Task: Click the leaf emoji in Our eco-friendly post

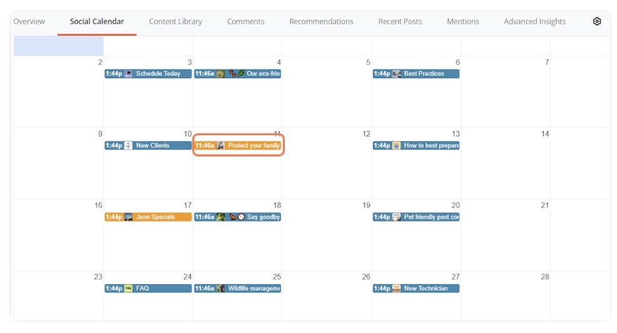Action: tap(241, 74)
